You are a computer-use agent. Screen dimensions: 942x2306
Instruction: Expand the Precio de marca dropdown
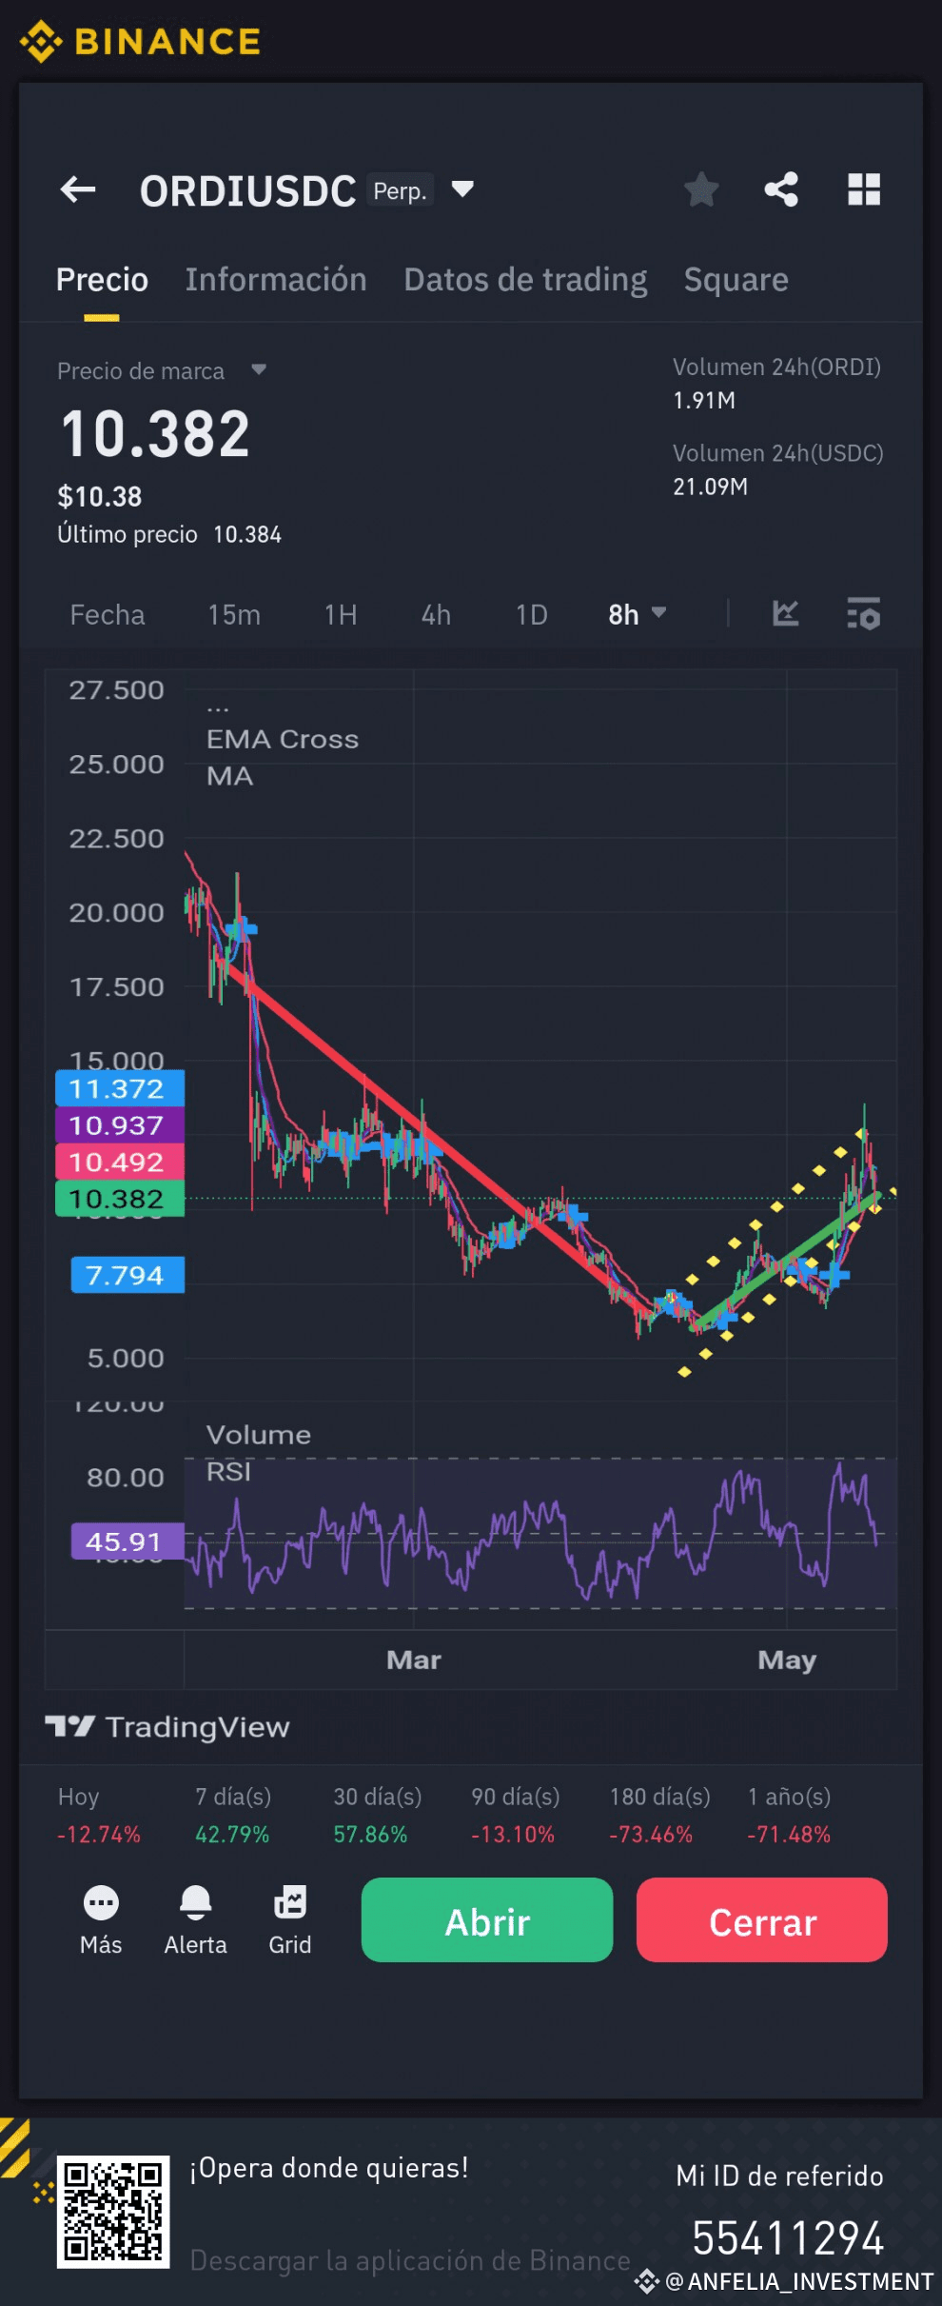[259, 369]
